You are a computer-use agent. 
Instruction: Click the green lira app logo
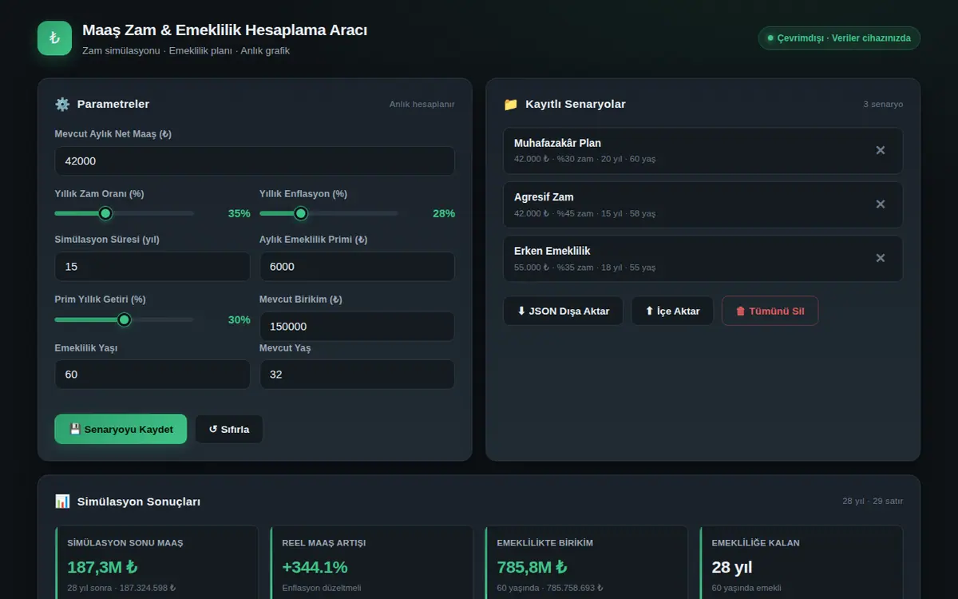coord(54,38)
